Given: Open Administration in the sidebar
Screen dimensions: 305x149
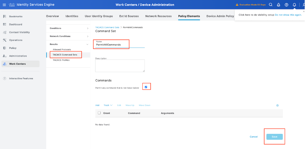Looking at the screenshot, I should coord(18,56).
